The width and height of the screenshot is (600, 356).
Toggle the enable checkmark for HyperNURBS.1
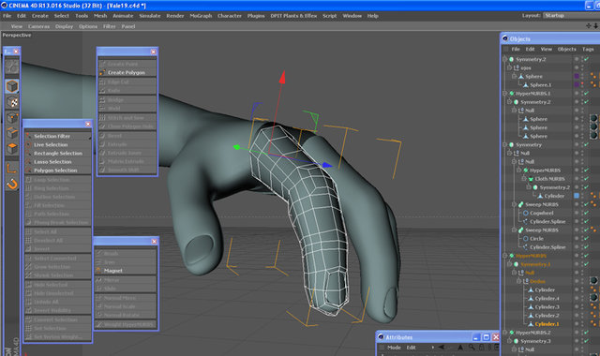pos(586,94)
